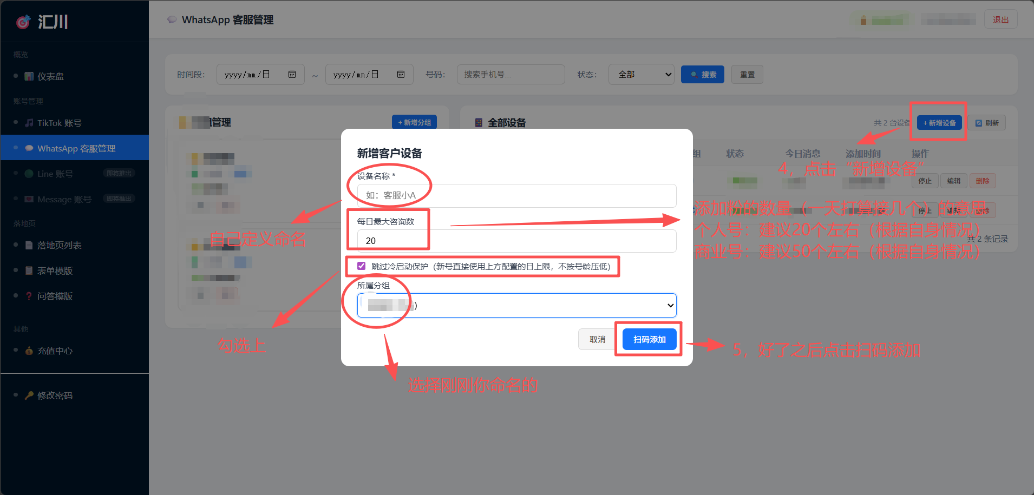Open the 所属分组 dropdown
Viewport: 1034px width, 495px height.
click(516, 305)
